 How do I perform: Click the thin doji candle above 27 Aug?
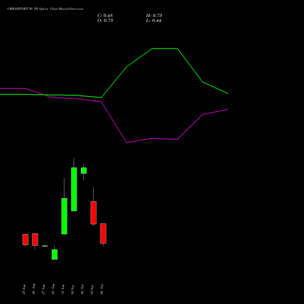tap(45, 246)
